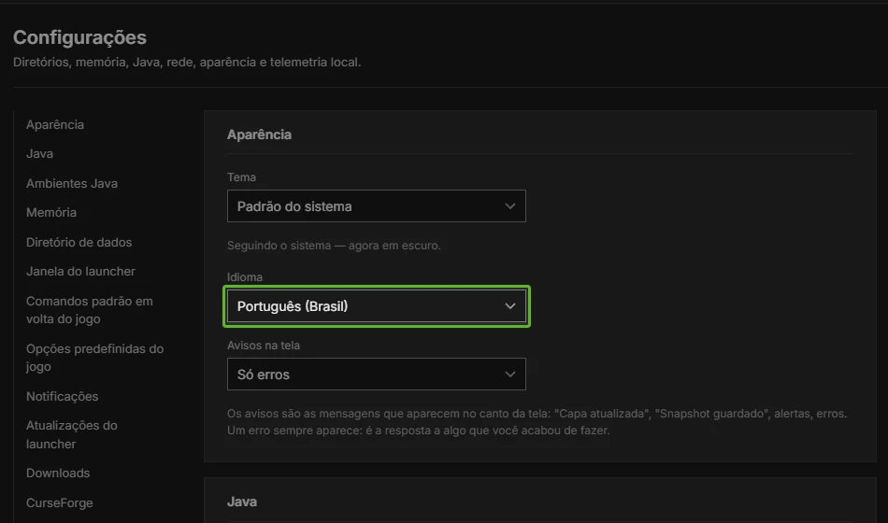This screenshot has height=523, width=888.
Task: Click the 'Avisos na tela' field label
Action: 264,346
